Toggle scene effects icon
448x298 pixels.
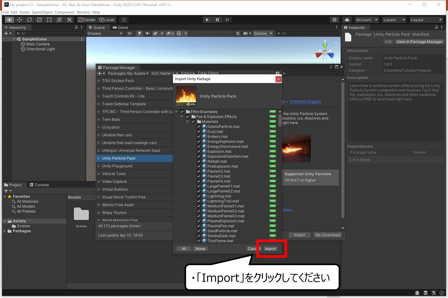pos(156,33)
